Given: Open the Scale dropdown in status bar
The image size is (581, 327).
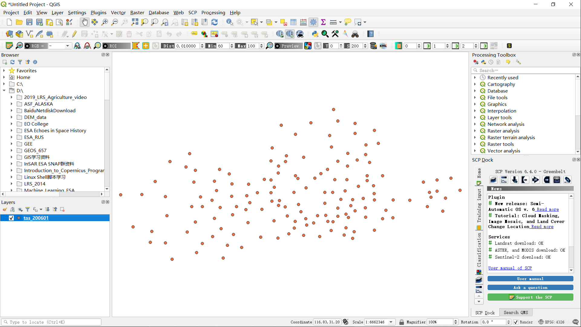Looking at the screenshot, I should coord(391,322).
